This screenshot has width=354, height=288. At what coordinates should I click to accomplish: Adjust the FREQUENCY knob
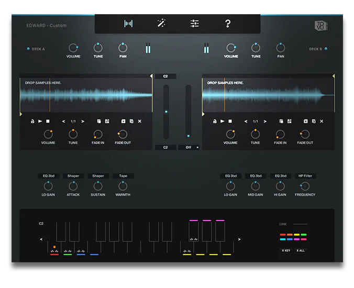tap(305, 186)
